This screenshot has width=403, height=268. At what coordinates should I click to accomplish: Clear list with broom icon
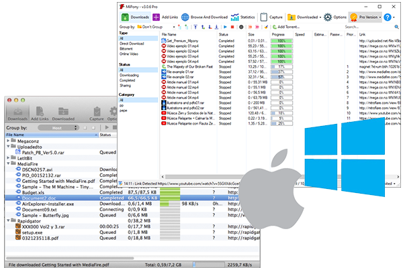tap(266, 27)
